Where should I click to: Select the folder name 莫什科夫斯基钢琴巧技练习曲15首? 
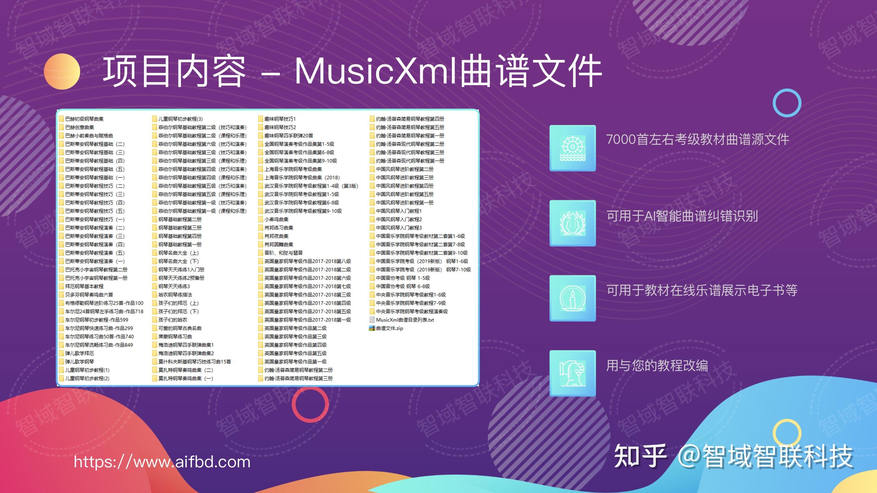[x=195, y=362]
